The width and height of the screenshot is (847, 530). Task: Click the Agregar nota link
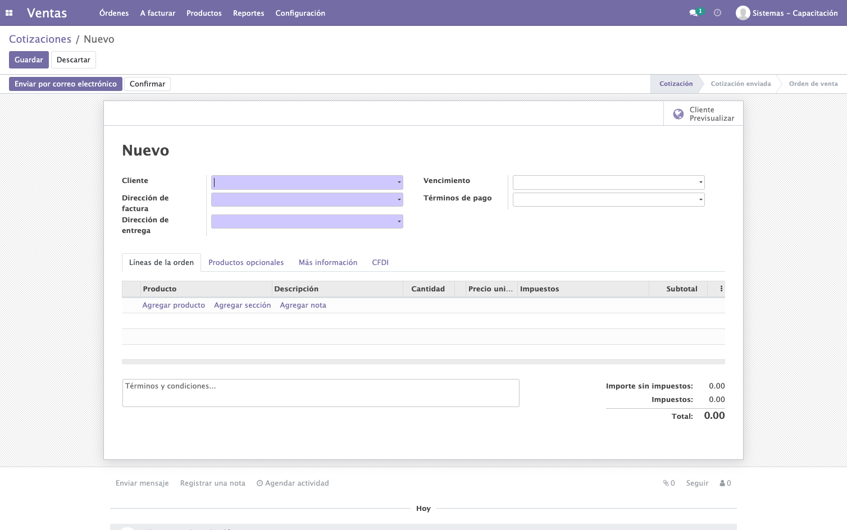(x=303, y=305)
